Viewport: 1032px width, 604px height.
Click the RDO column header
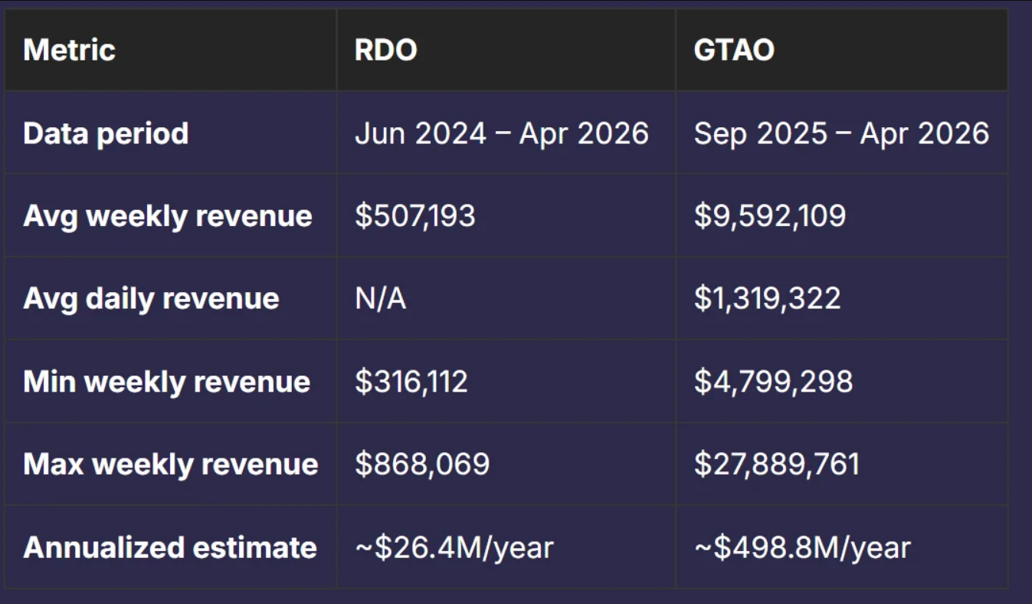pos(385,51)
